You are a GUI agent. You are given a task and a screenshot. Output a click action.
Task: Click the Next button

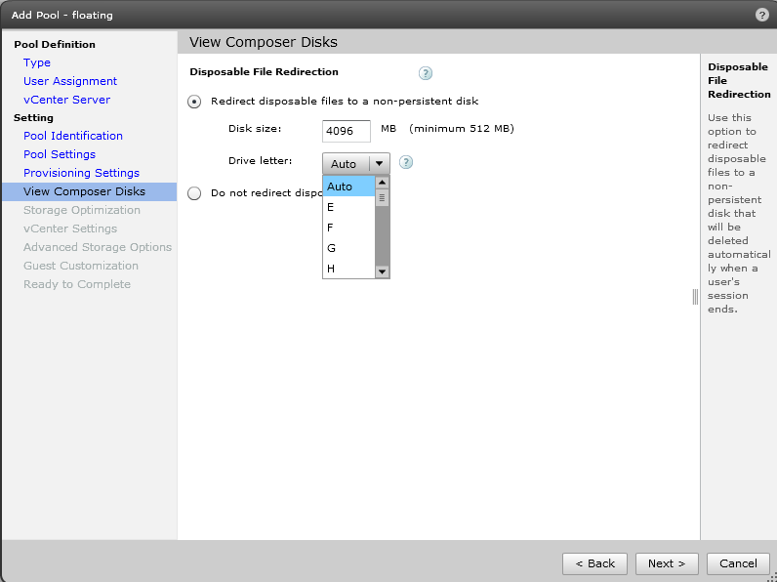tap(667, 563)
